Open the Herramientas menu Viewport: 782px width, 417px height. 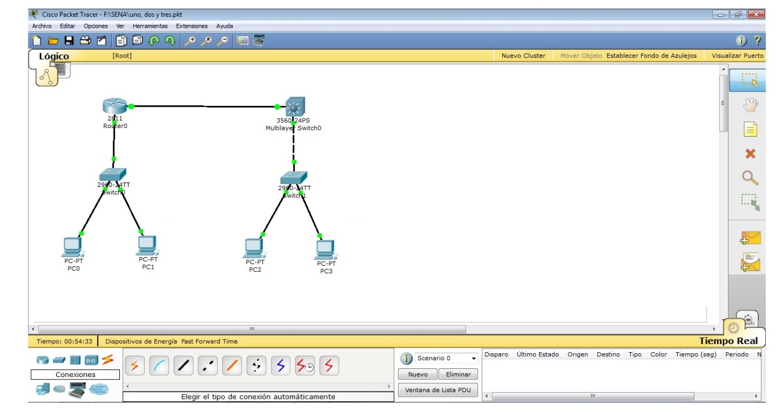(150, 25)
